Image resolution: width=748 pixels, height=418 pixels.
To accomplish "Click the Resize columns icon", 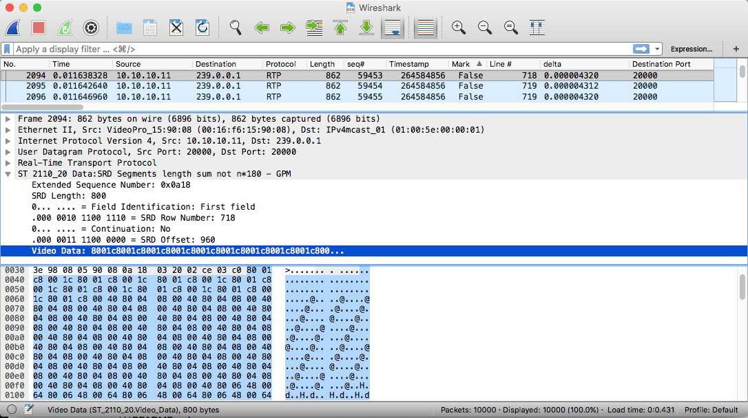I will coord(537,27).
